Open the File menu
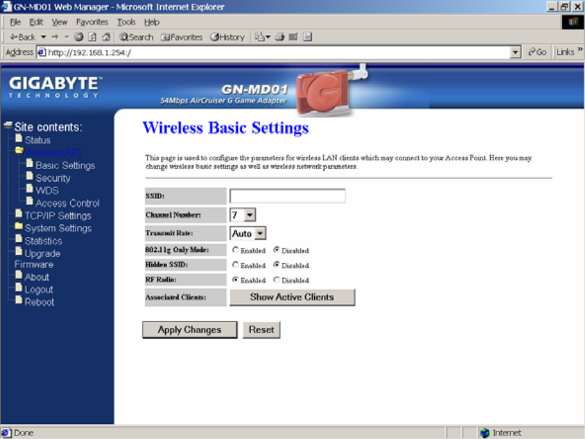 coord(15,22)
